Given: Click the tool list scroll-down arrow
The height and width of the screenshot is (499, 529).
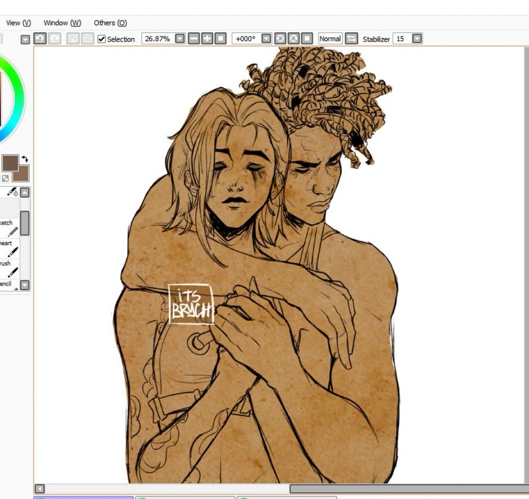Looking at the screenshot, I should click(25, 285).
